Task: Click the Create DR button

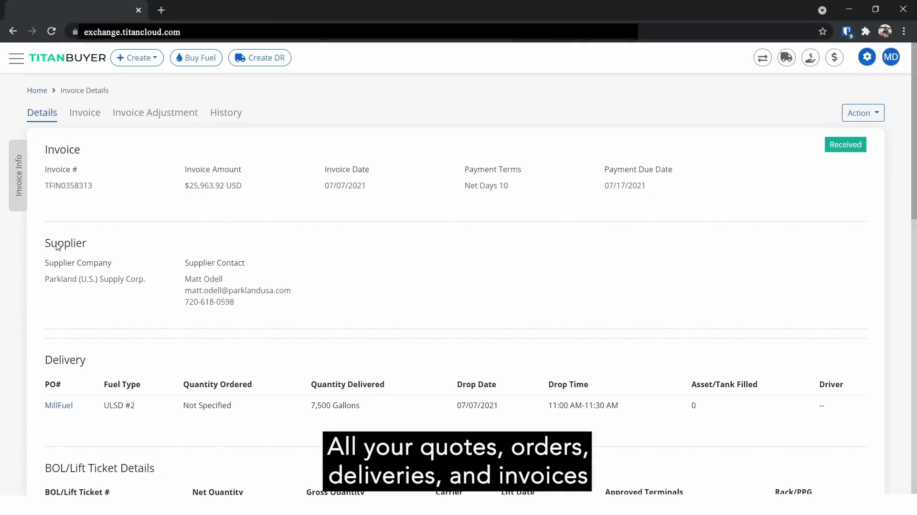Action: (259, 58)
